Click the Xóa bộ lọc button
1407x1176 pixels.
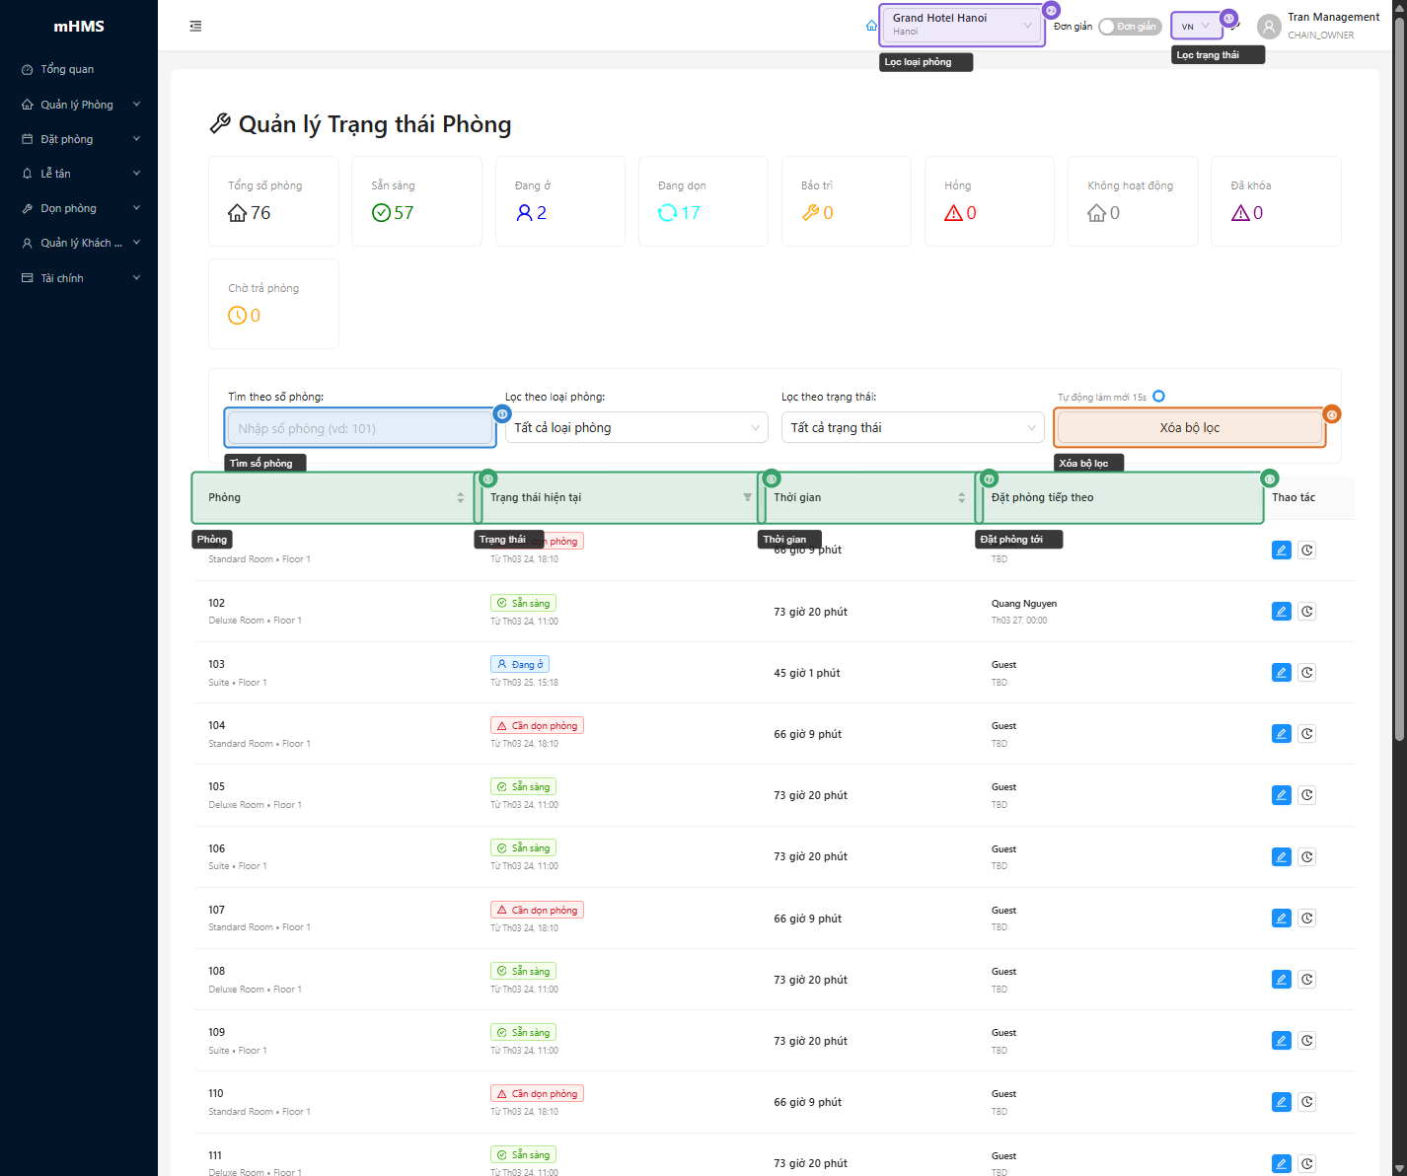coord(1189,427)
